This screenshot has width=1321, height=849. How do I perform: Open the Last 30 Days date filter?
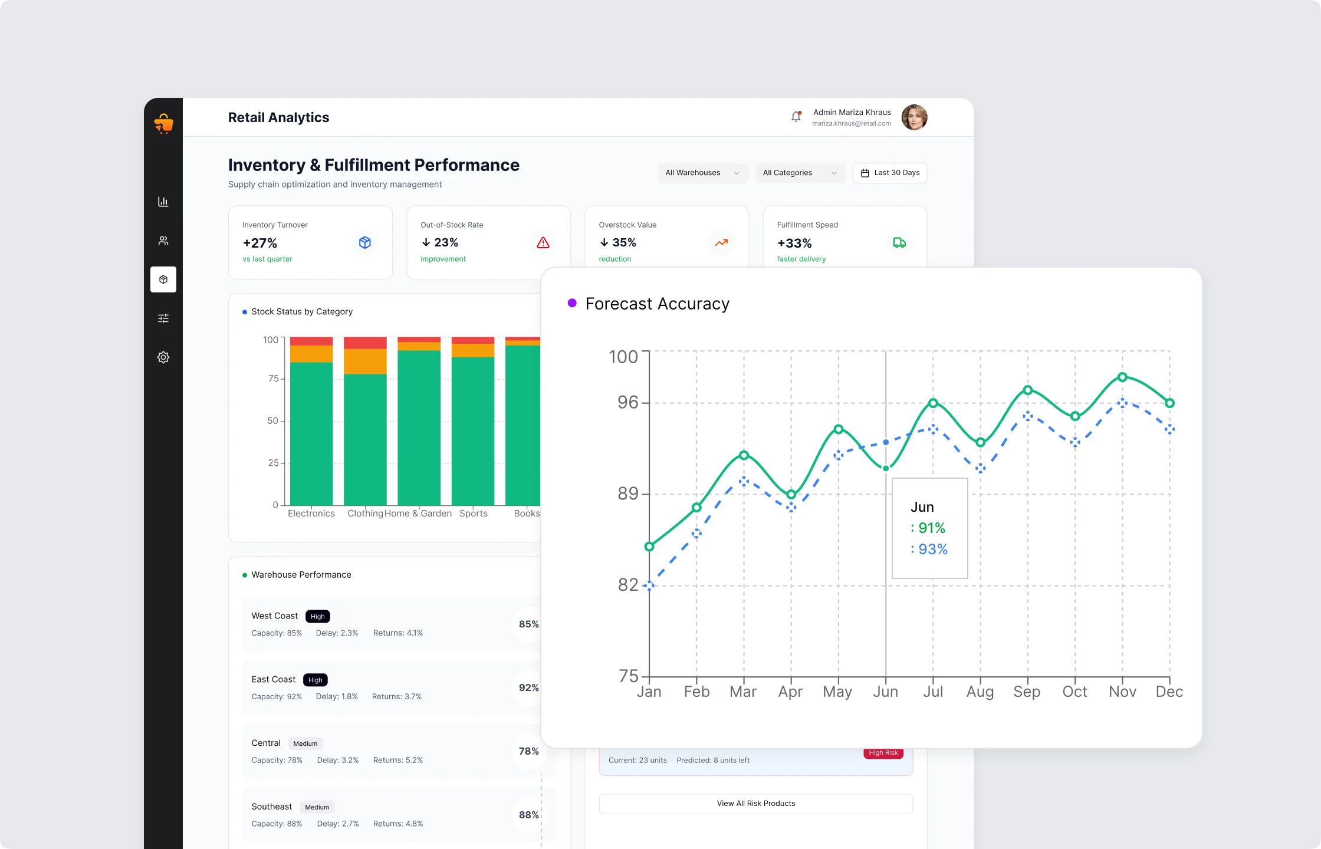coord(890,173)
